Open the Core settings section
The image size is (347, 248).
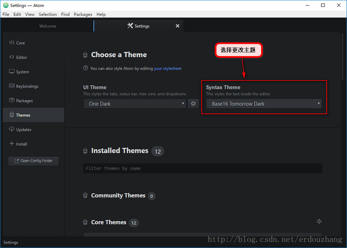(x=33, y=43)
